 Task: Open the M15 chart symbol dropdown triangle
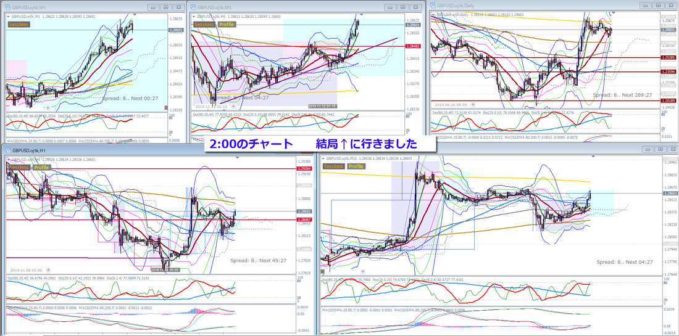323,158
